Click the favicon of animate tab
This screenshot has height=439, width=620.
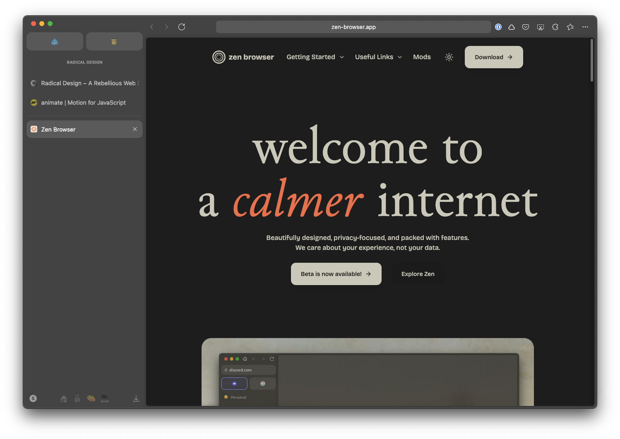(34, 103)
